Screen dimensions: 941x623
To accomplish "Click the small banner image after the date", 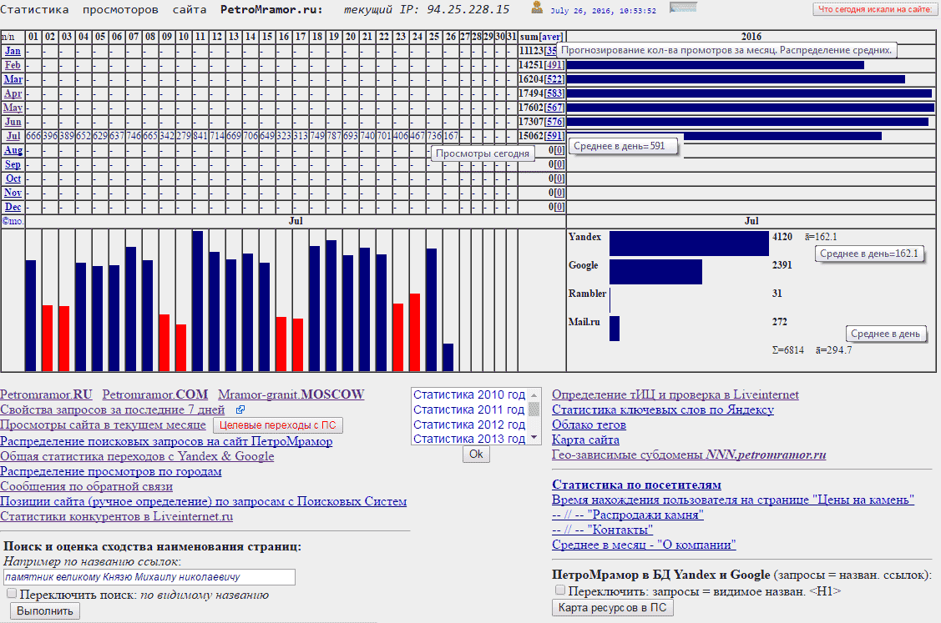I will coord(683,8).
